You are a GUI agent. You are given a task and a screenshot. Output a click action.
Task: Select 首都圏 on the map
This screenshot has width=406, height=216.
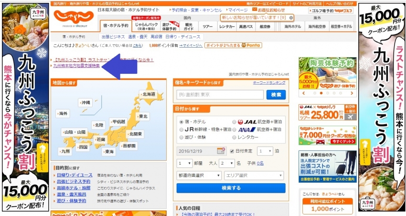click(128, 146)
